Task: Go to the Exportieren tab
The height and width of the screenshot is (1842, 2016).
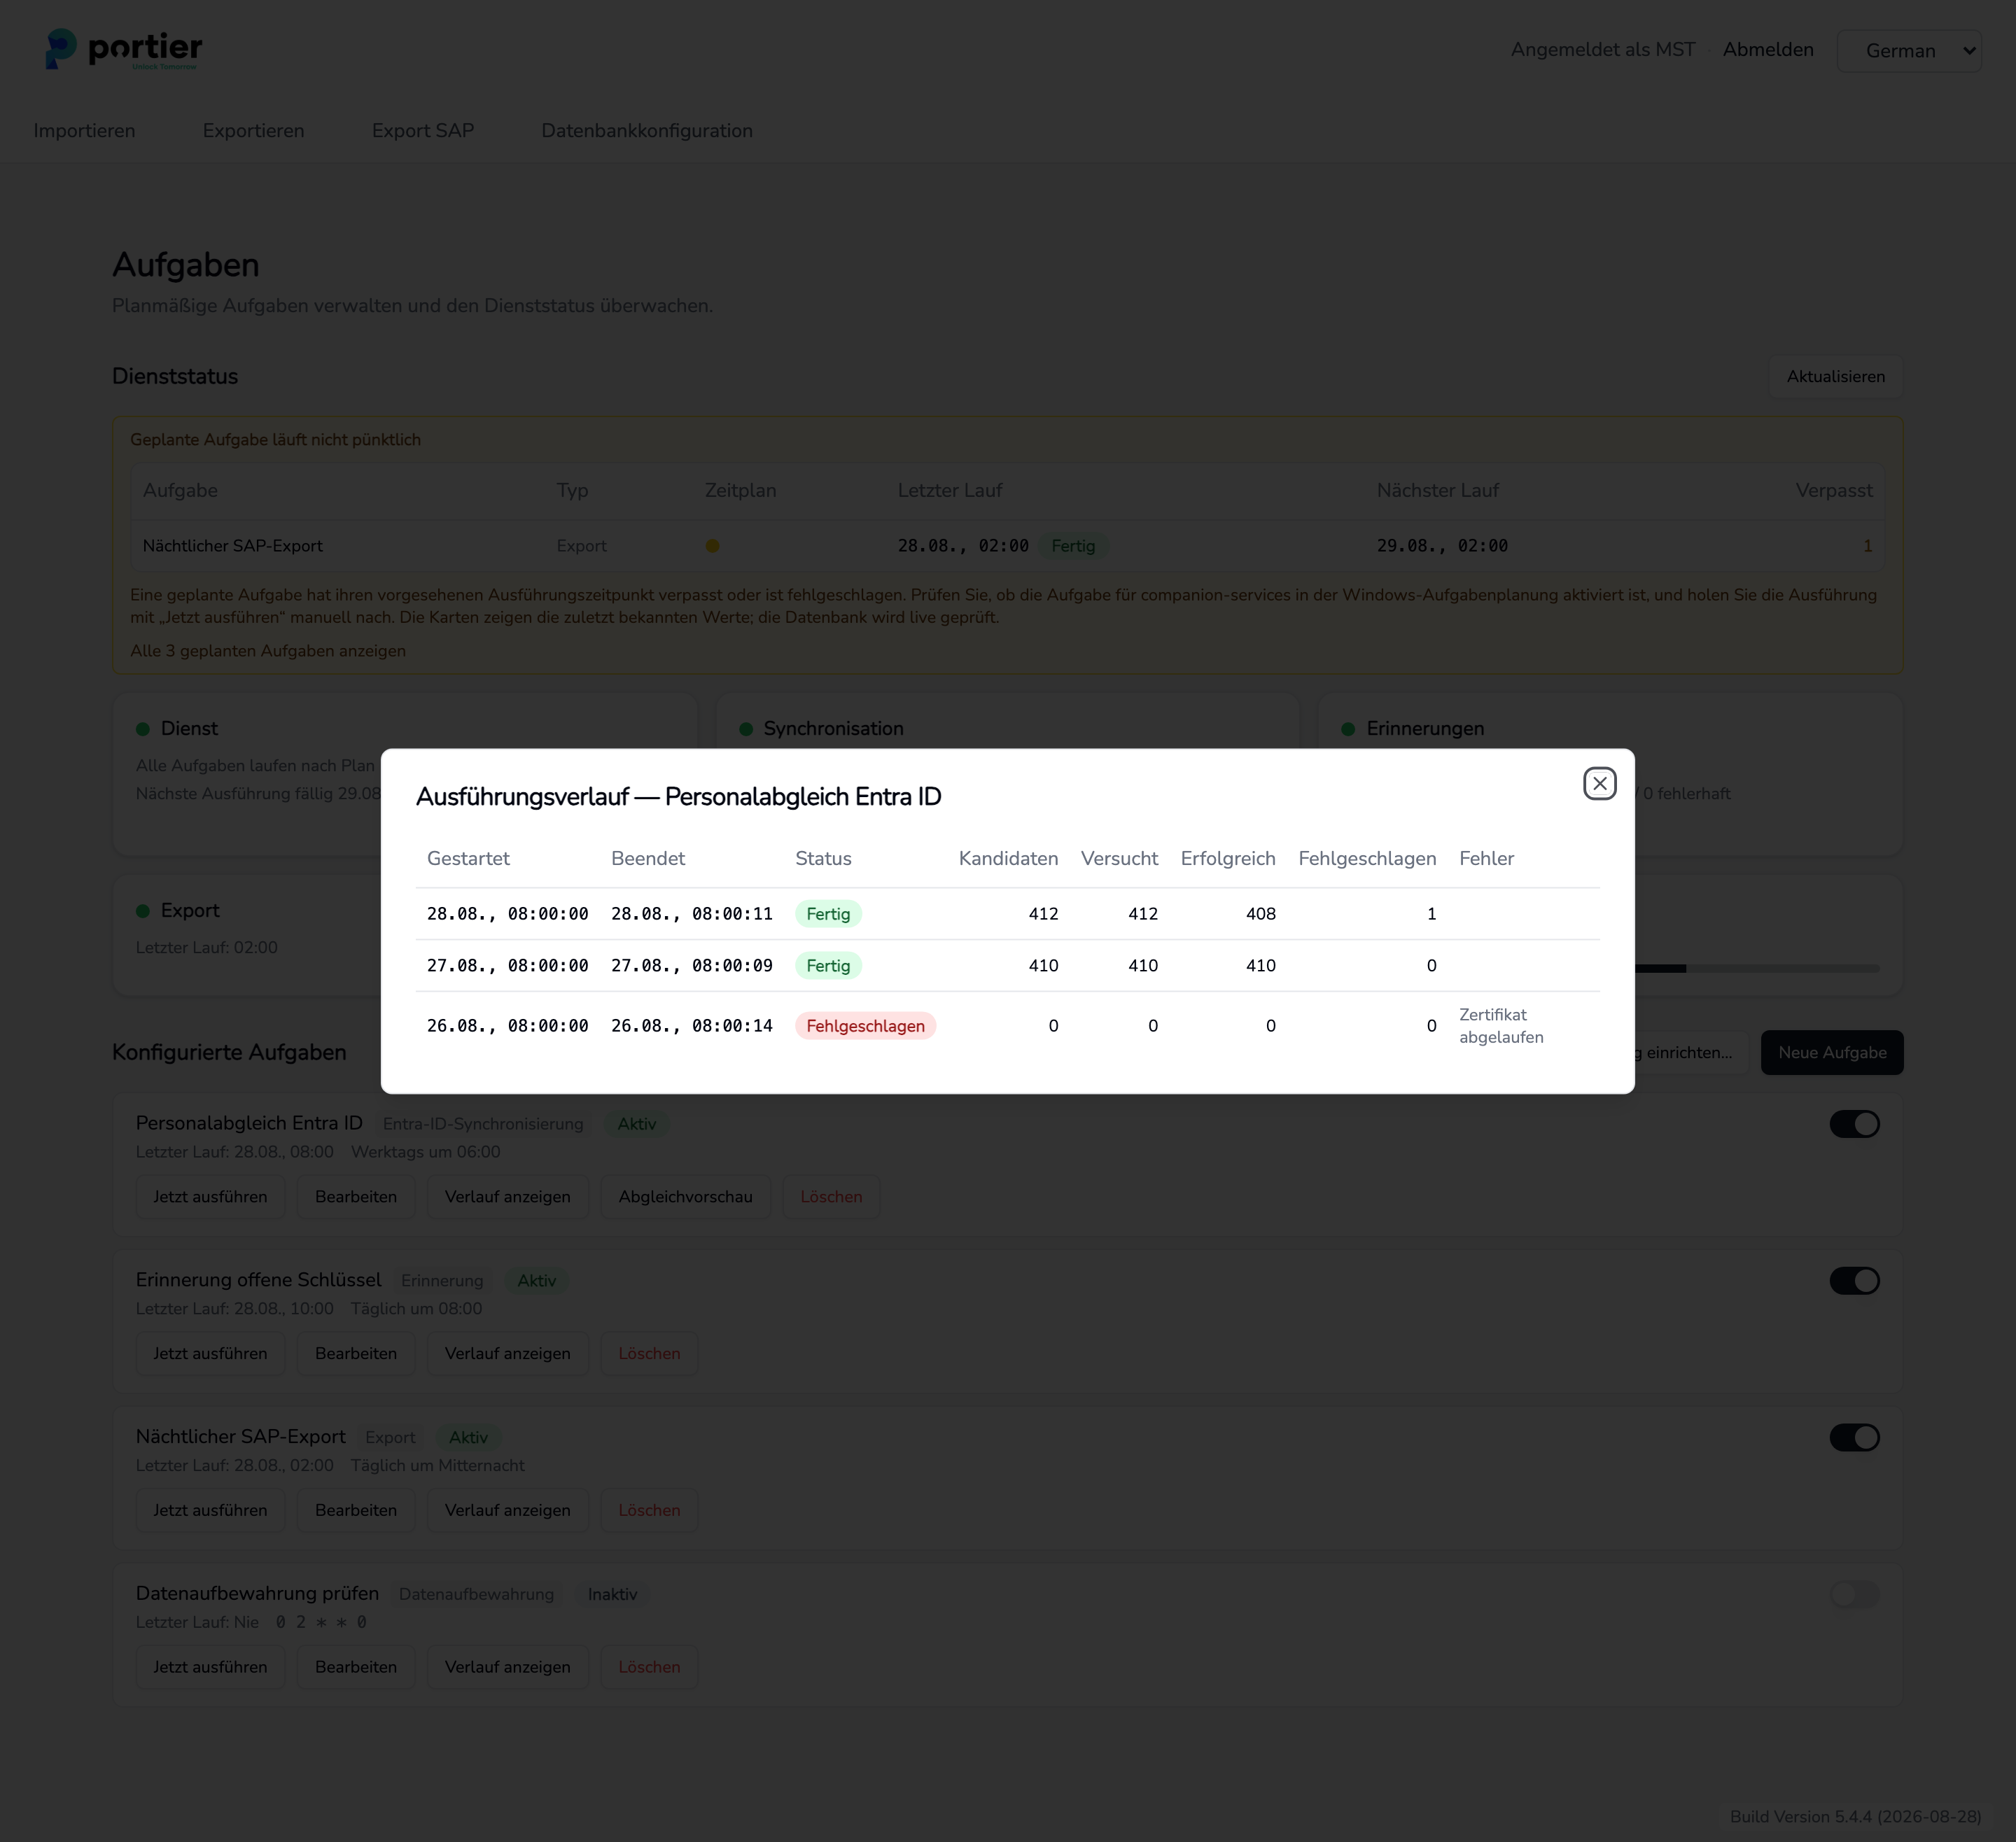Action: [253, 131]
